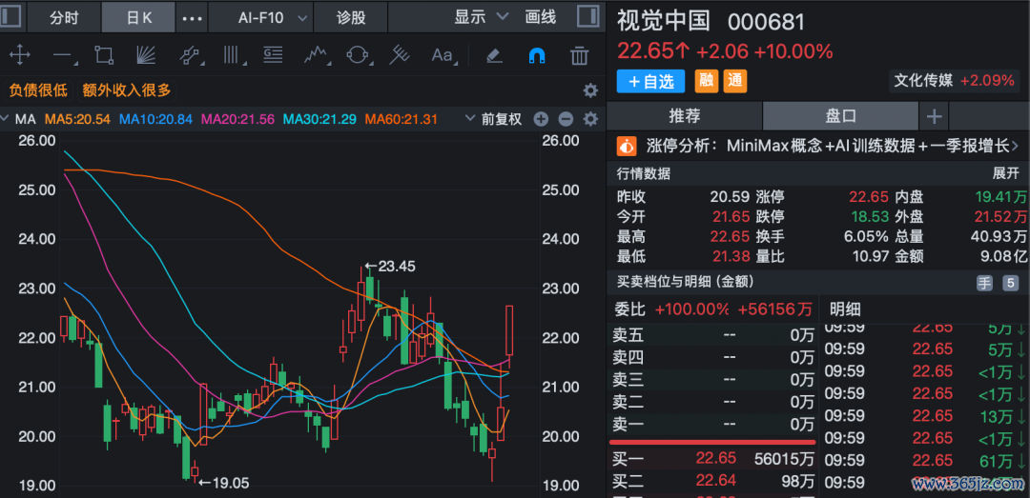Open the 诊股 stock diagnosis tab

pyautogui.click(x=350, y=17)
